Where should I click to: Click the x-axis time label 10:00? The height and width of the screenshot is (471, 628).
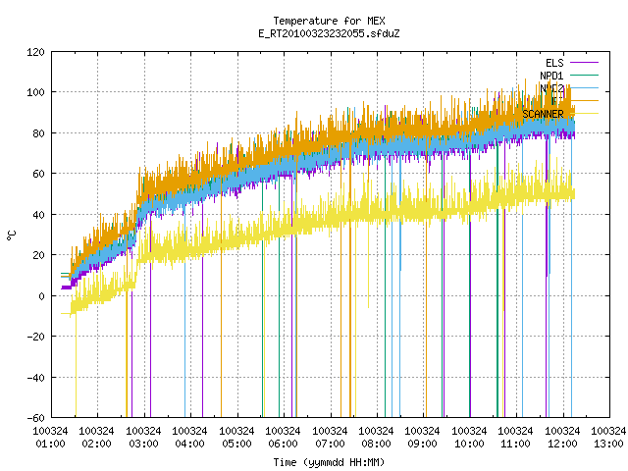coord(469,444)
